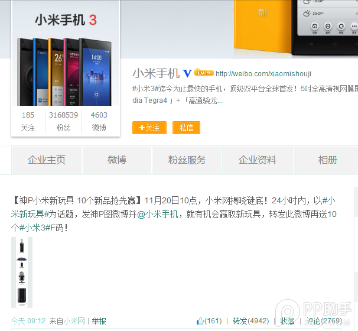Click the 小米手机 3 profile picture

point(66,54)
